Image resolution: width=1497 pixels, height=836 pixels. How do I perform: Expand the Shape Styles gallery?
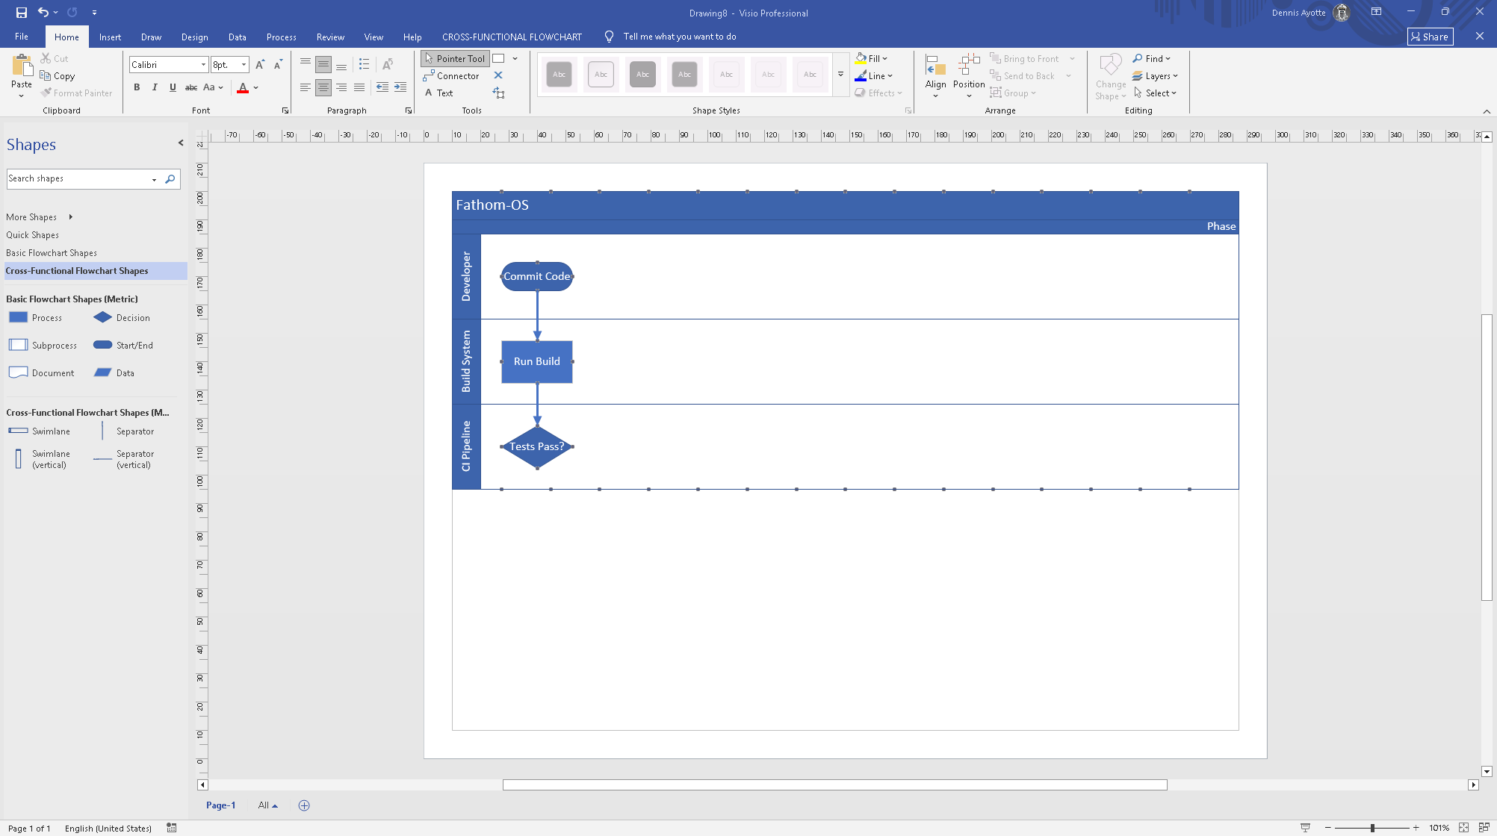coord(840,75)
